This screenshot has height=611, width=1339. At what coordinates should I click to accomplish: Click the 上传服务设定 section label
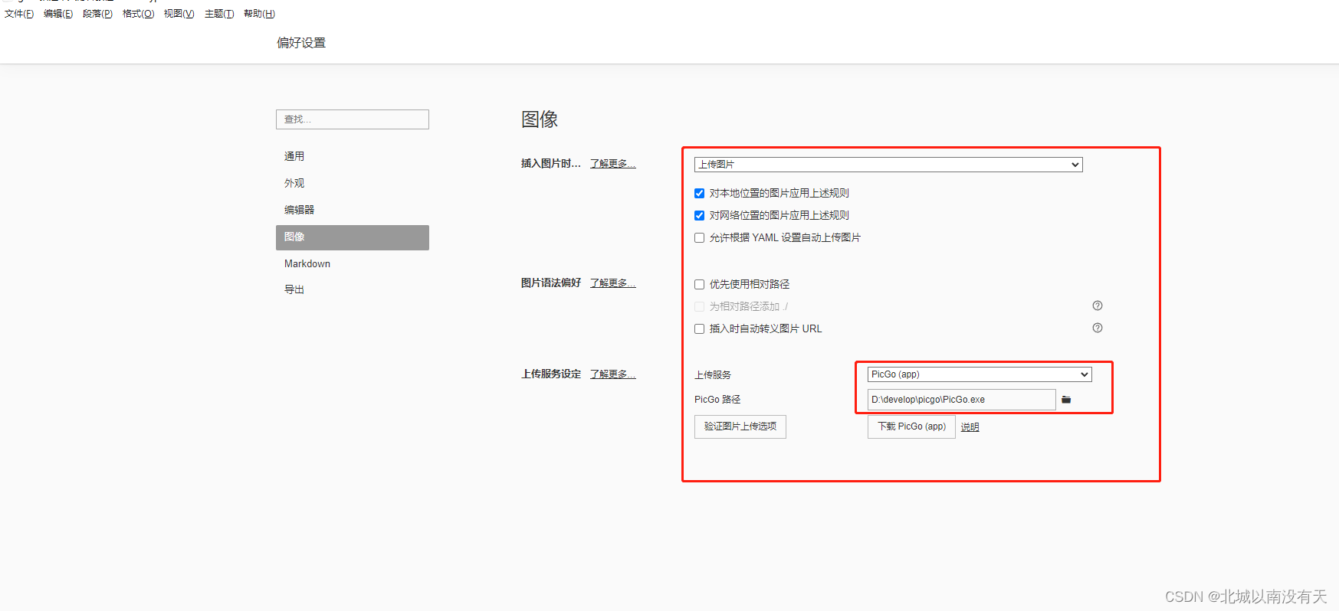tap(551, 374)
